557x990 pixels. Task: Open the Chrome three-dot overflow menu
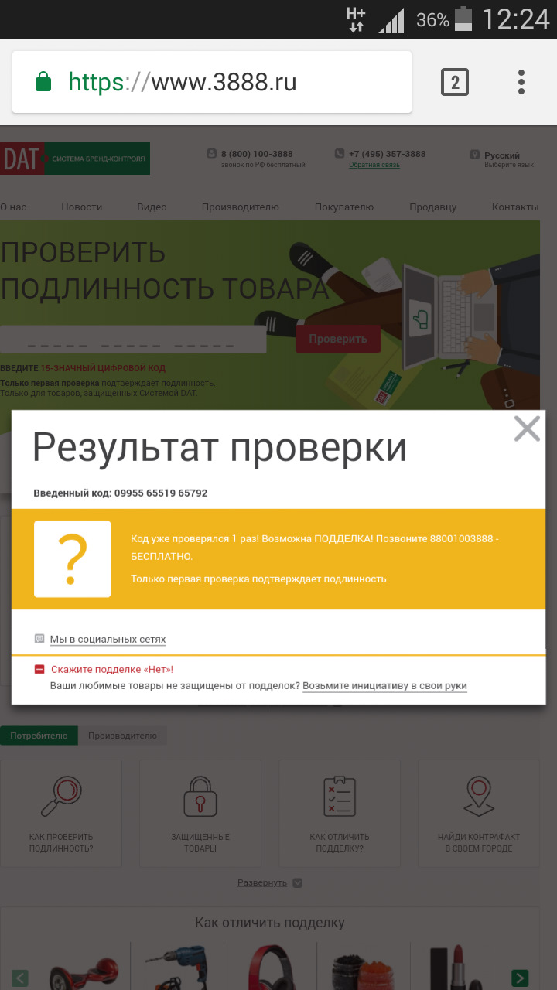[x=521, y=82]
